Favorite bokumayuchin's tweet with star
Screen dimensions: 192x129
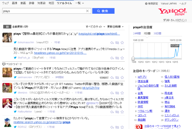122,42
